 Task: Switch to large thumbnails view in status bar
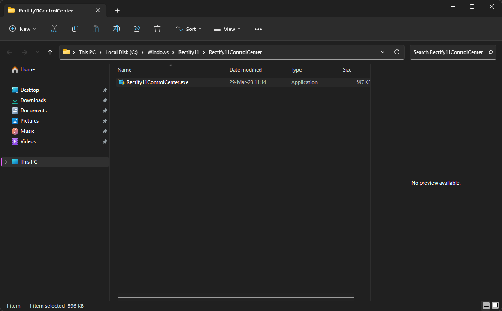[495, 306]
